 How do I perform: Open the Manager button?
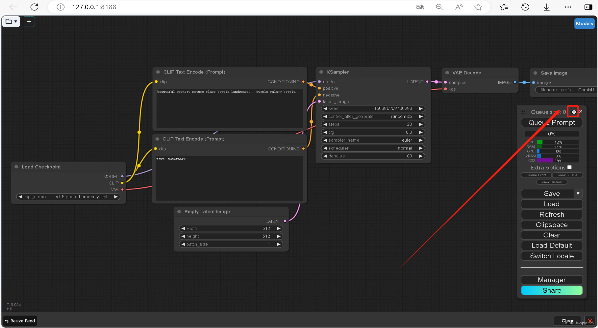[x=551, y=280]
